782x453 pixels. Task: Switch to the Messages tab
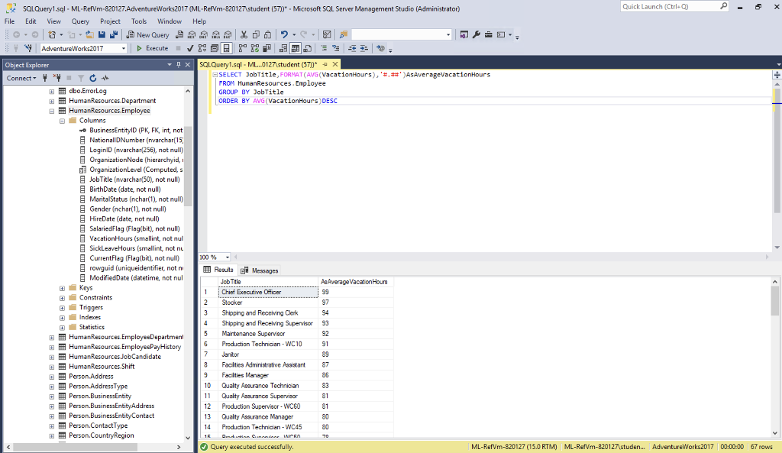click(260, 270)
